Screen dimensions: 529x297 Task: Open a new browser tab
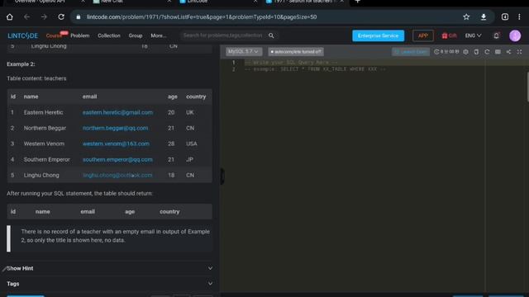pos(357,2)
